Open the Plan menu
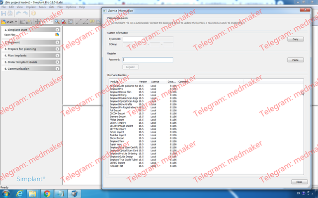 (60, 7)
